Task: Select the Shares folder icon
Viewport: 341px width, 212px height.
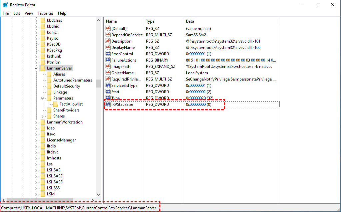Action: 49,116
